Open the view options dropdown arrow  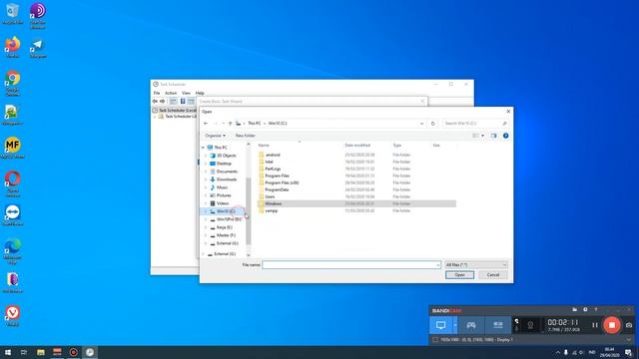tap(483, 136)
